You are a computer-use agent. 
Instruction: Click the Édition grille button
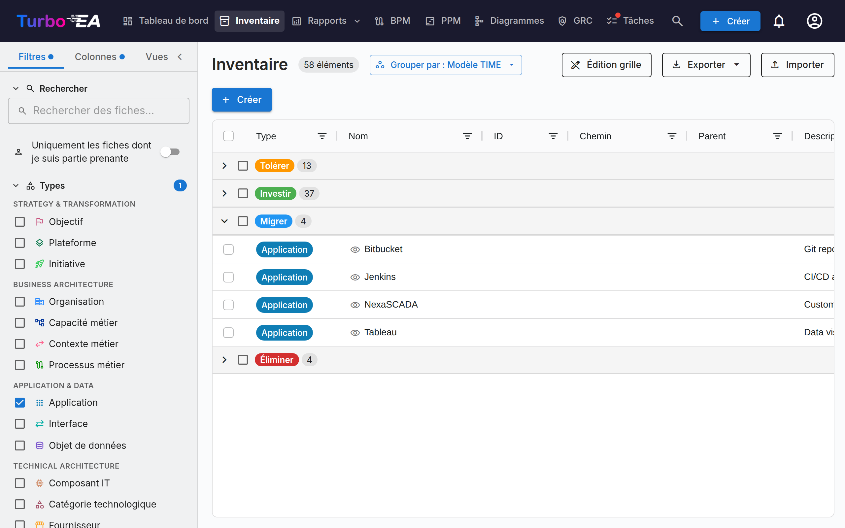pos(606,65)
